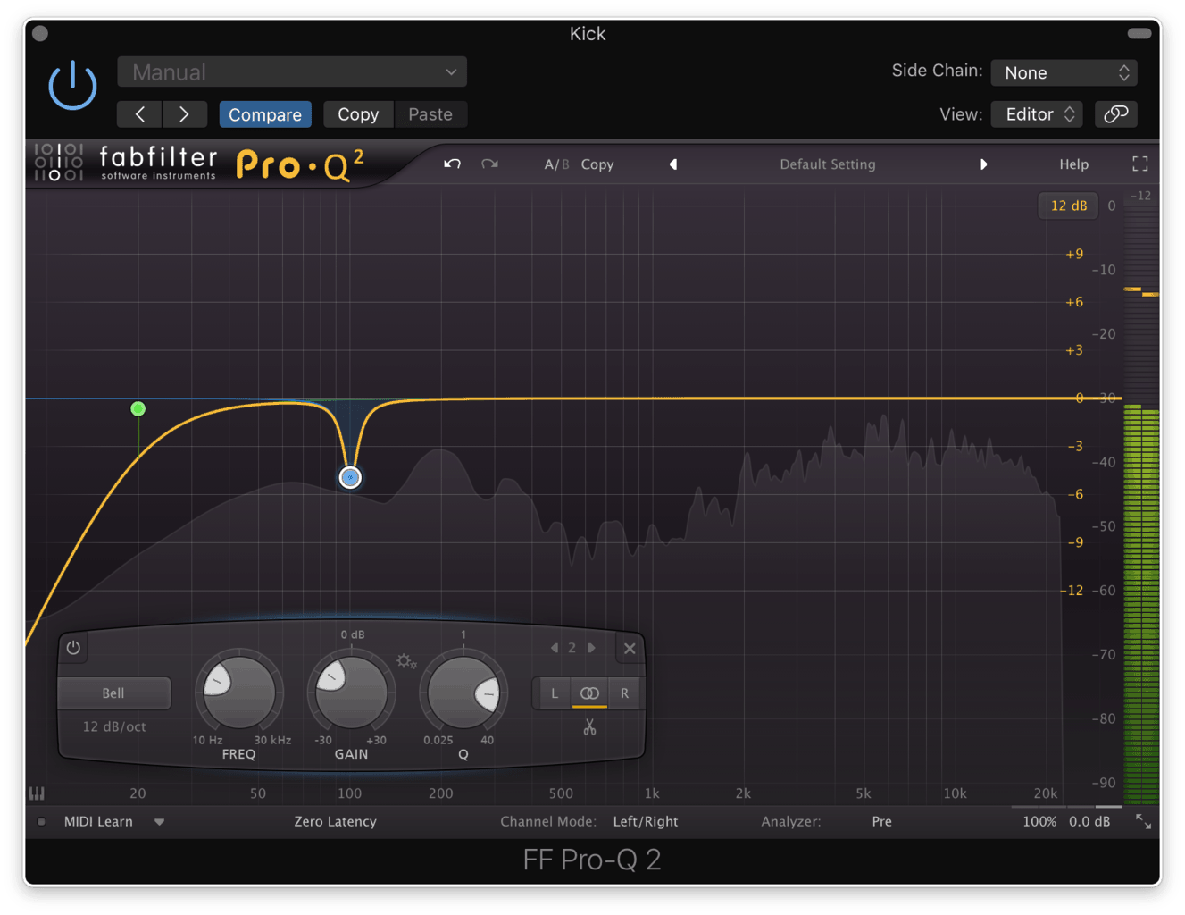This screenshot has width=1185, height=915.
Task: Open the Zero Latency processing mode menu
Action: [335, 821]
